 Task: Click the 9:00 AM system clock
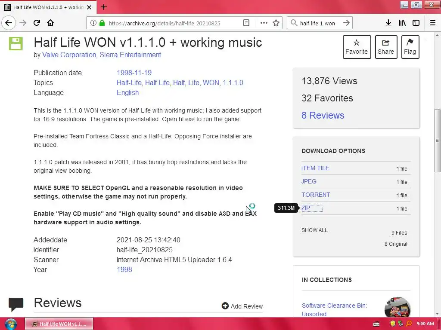point(425,324)
